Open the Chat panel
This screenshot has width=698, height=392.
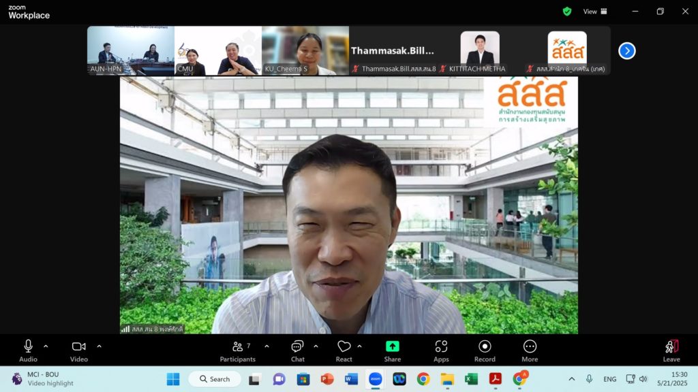tap(297, 350)
